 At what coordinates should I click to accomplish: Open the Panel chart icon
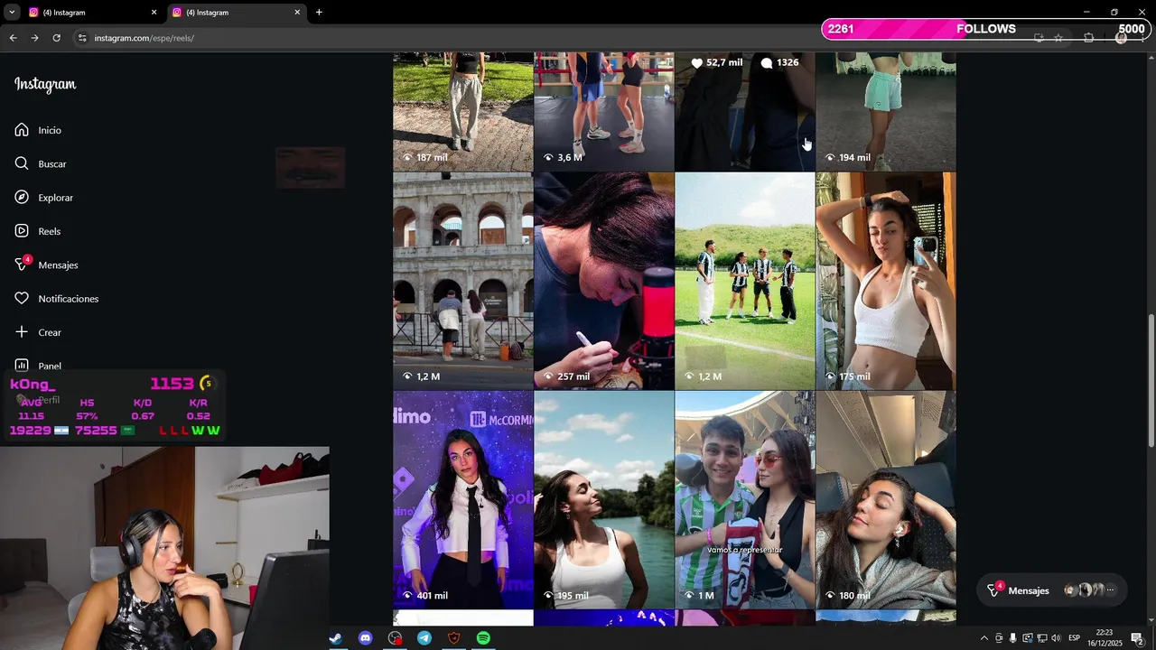coord(22,366)
